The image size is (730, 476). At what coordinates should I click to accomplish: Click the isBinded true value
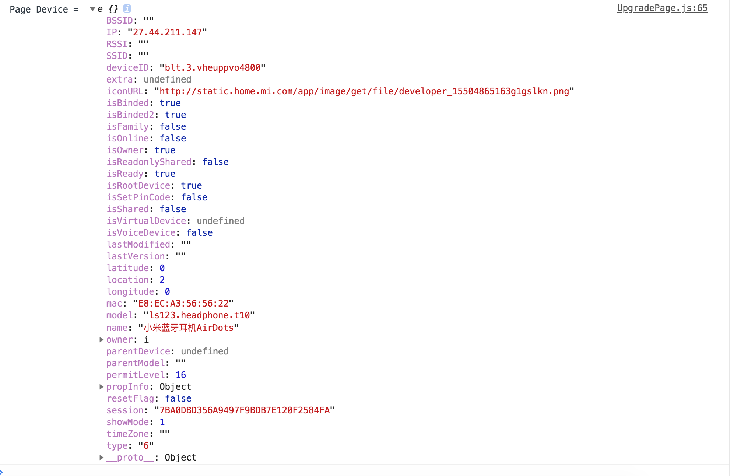(170, 103)
